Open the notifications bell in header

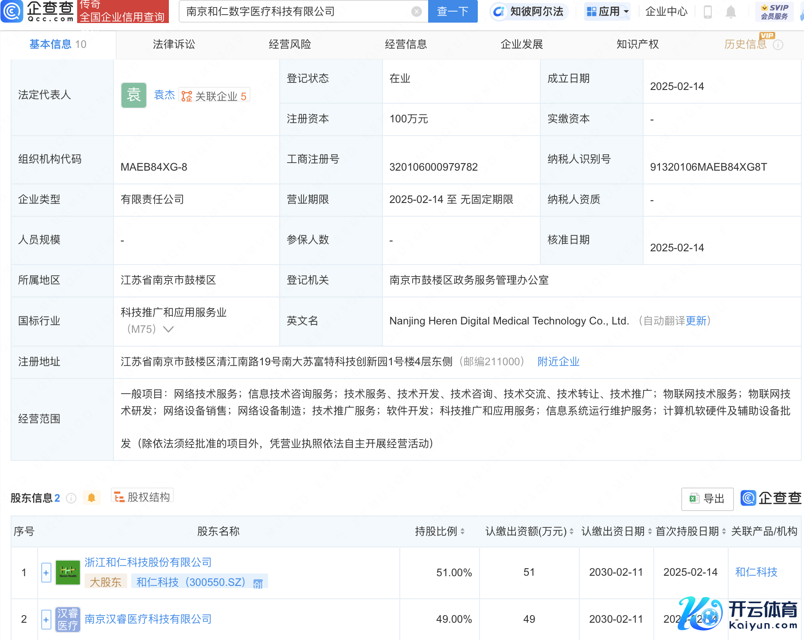[731, 12]
